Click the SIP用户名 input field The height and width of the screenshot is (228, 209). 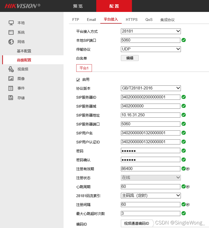150,133
